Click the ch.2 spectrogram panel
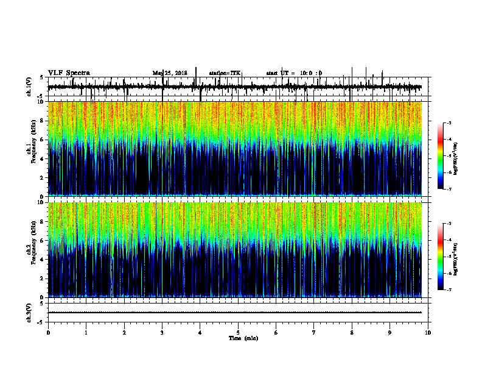Image resolution: width=482 pixels, height=373 pixels. 235,250
